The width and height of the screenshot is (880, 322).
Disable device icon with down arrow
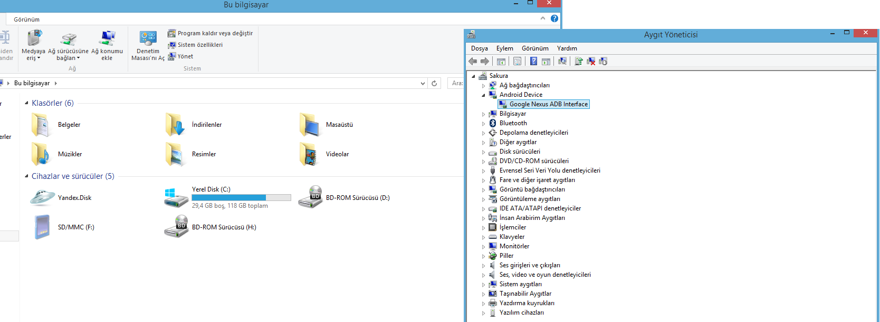click(603, 62)
